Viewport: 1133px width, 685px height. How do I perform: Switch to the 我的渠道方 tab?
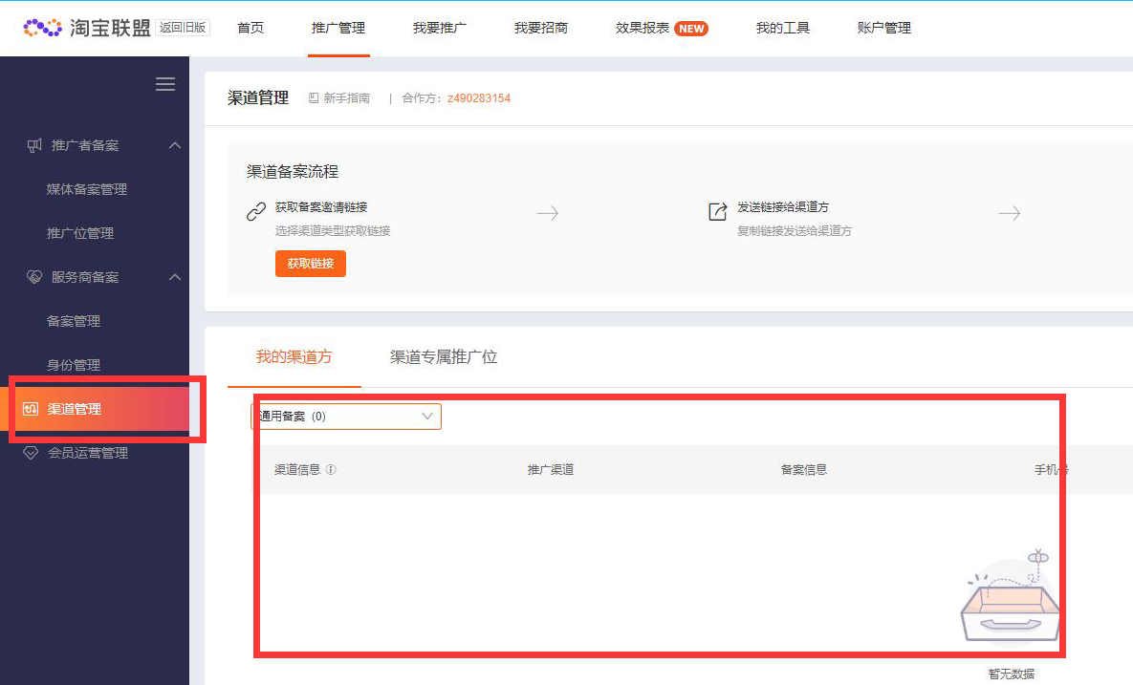coord(294,356)
